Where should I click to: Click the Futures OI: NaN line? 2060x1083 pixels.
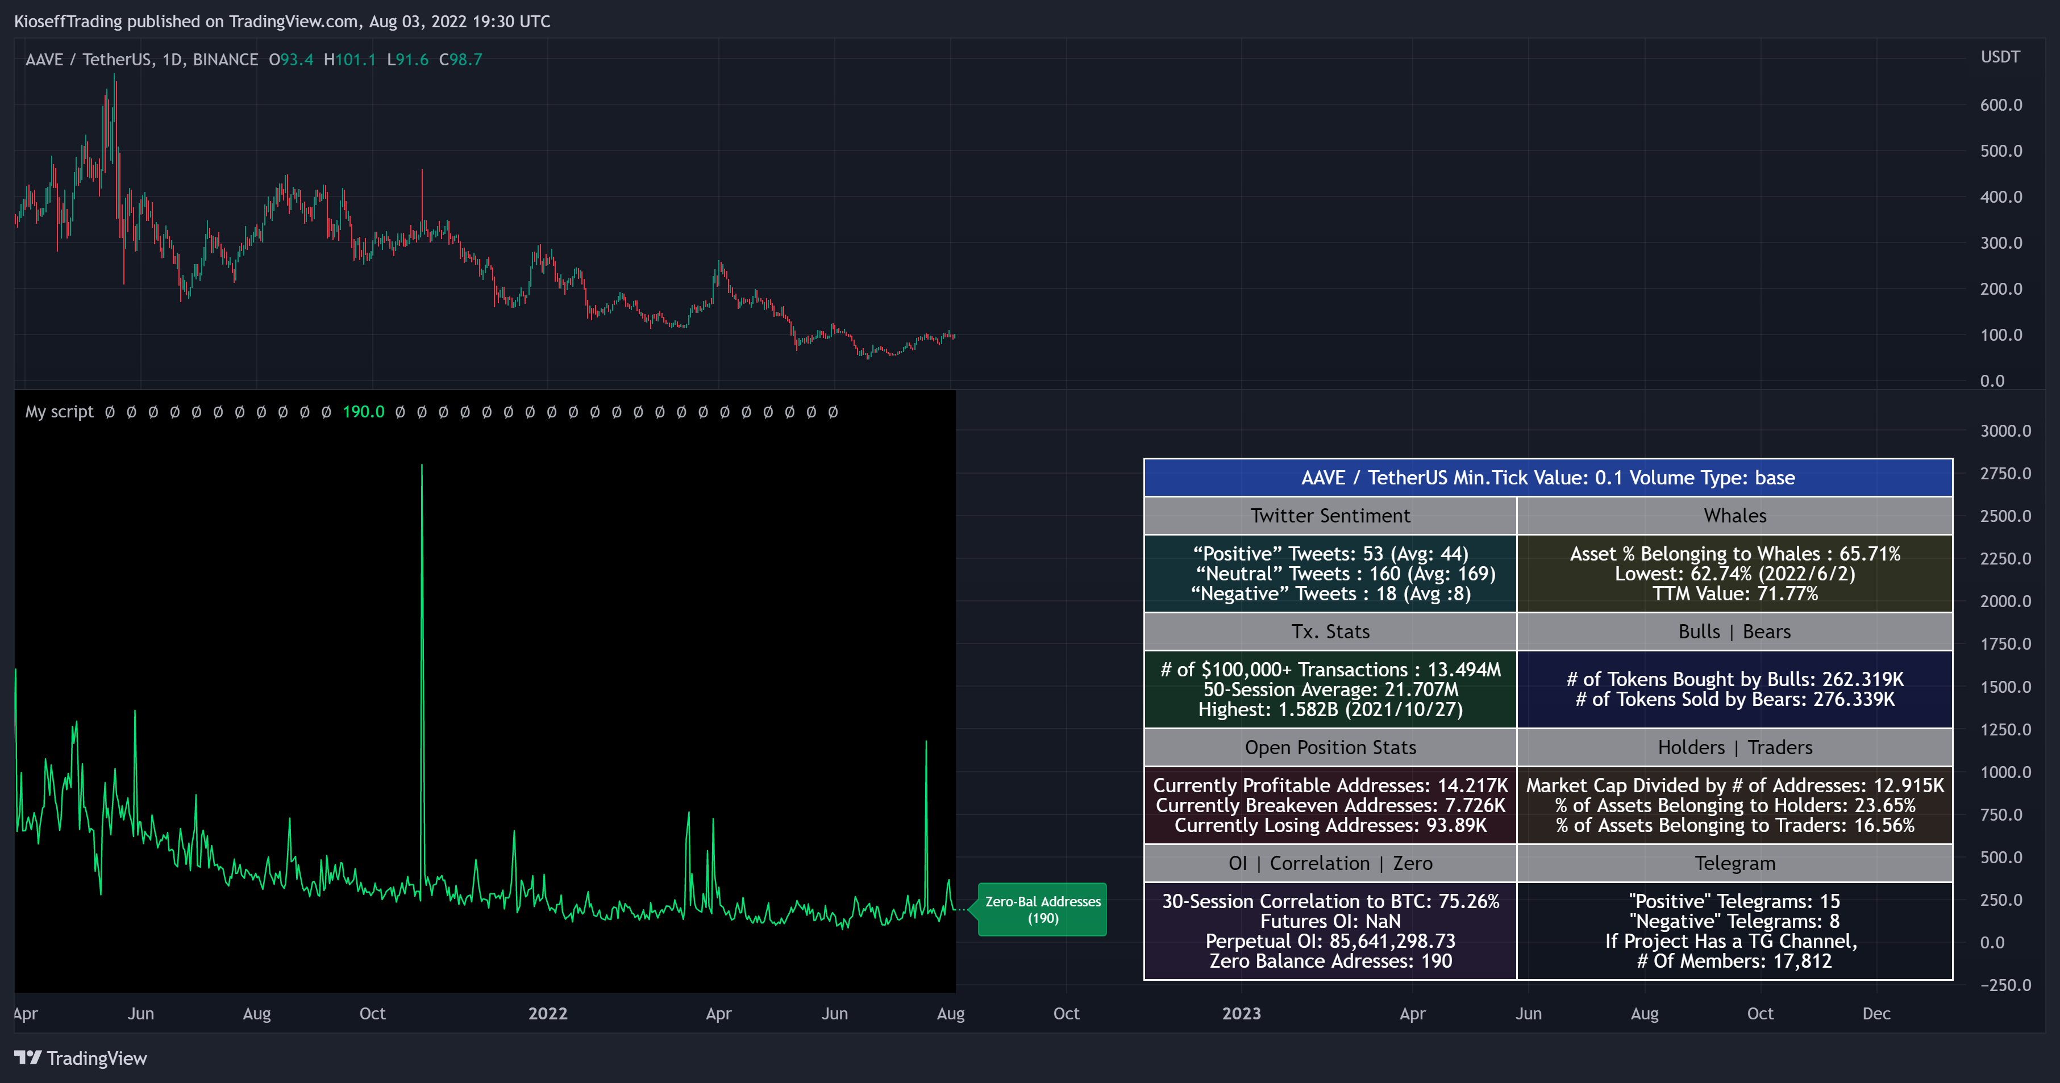pos(1331,922)
